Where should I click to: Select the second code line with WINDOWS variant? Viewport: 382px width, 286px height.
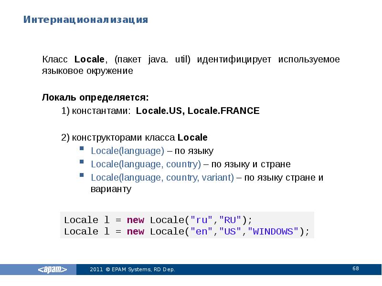coord(186,231)
